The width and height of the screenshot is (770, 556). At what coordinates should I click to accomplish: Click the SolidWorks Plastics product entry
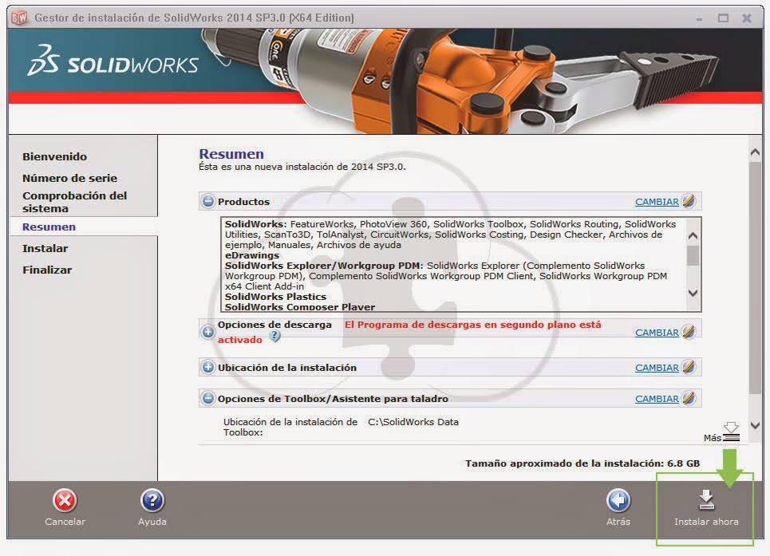[275, 297]
